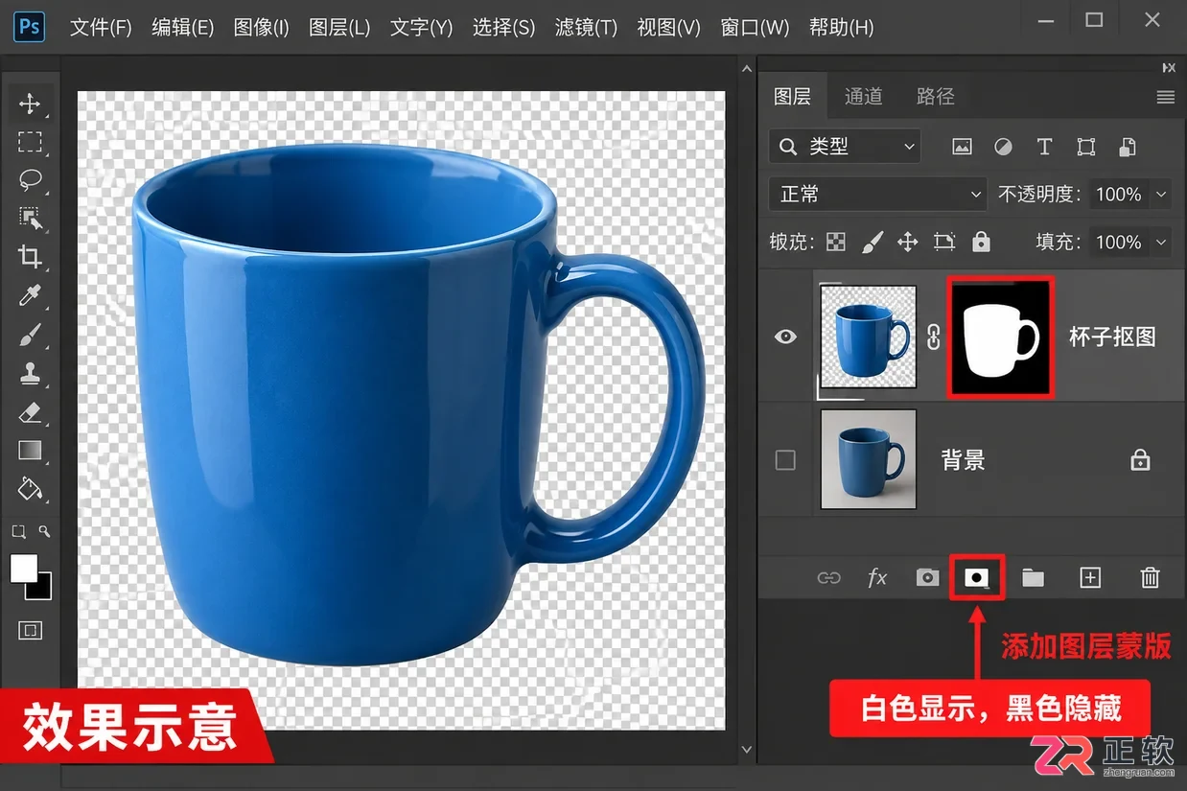The image size is (1187, 791).
Task: Filter layers by type (T) icon
Action: pyautogui.click(x=1044, y=147)
